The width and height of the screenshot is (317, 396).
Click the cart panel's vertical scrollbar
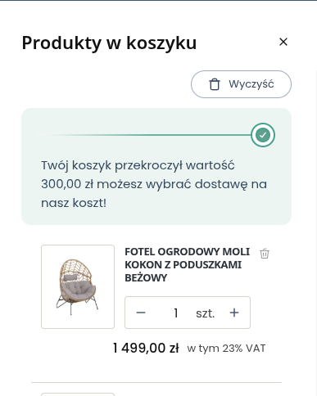click(315, 232)
